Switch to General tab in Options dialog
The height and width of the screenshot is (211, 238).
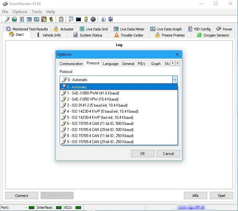(x=128, y=64)
